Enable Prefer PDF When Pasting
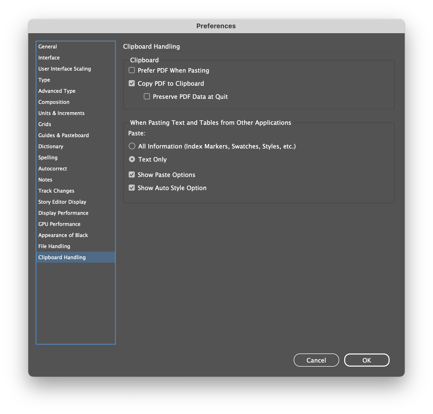Viewport: 433px width, 414px height. click(x=131, y=70)
